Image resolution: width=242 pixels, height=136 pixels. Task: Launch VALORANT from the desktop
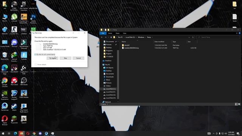(14, 69)
